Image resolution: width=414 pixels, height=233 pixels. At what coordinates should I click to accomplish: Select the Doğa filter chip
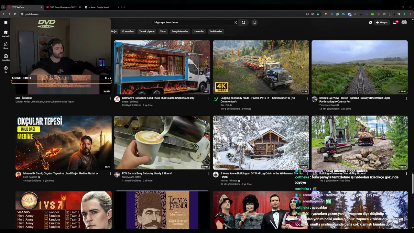point(114,31)
